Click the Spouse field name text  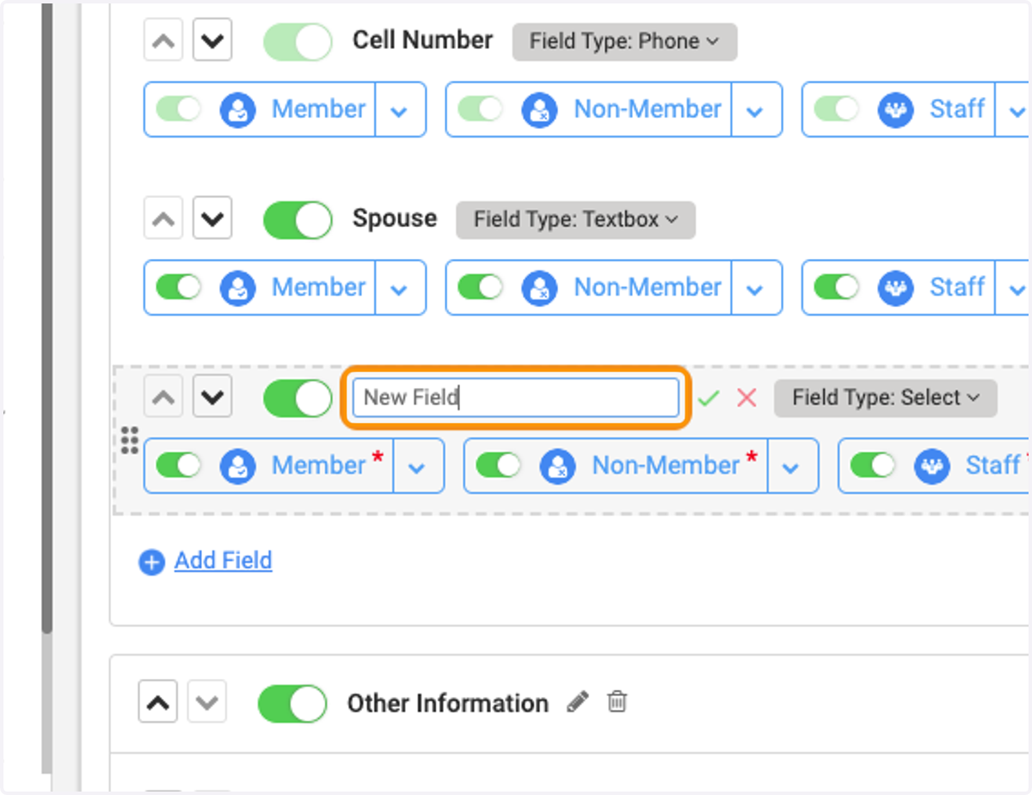(x=395, y=219)
